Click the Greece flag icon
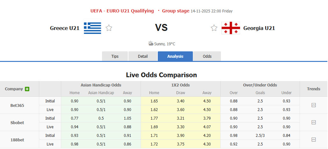Image resolution: width=328 pixels, height=149 pixels. click(x=92, y=28)
